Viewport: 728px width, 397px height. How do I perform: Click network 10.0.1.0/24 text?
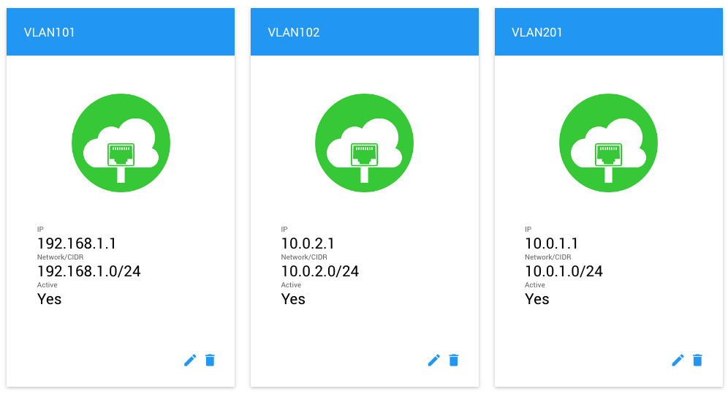(564, 271)
